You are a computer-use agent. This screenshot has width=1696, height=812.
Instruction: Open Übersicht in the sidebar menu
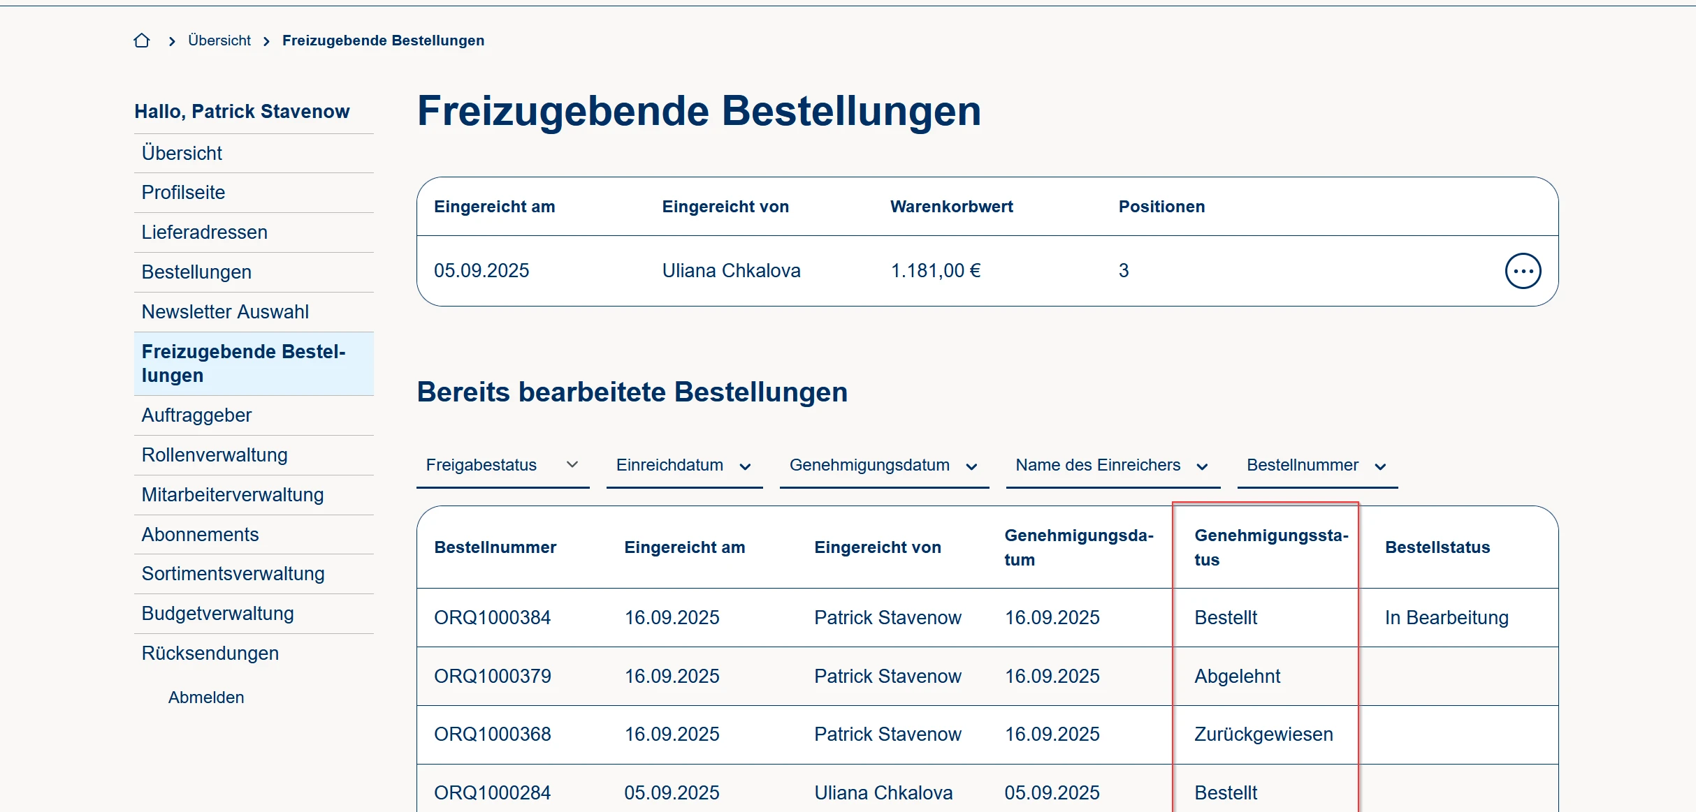coord(182,153)
